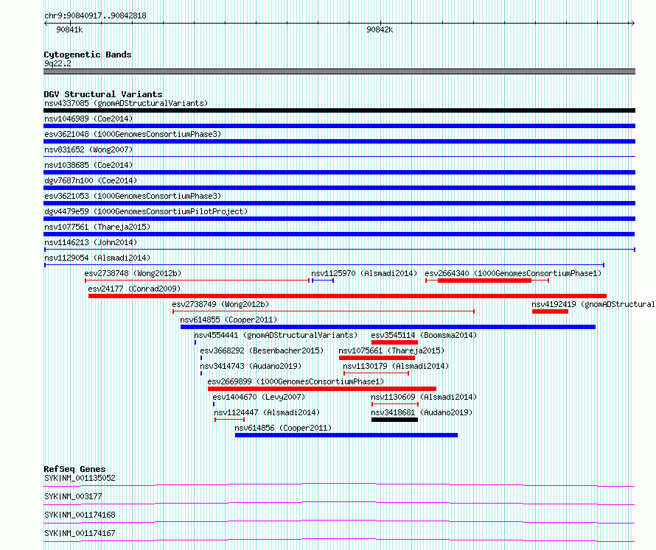Click esv2738748 (Wong2012b) label
The width and height of the screenshot is (656, 550).
click(x=133, y=273)
